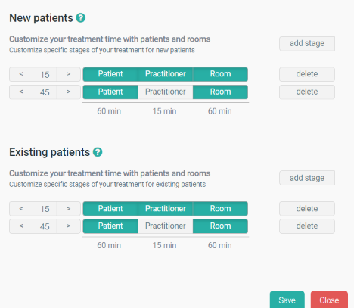Click the red Close button
Screen dimensions: 354x308
329,300
